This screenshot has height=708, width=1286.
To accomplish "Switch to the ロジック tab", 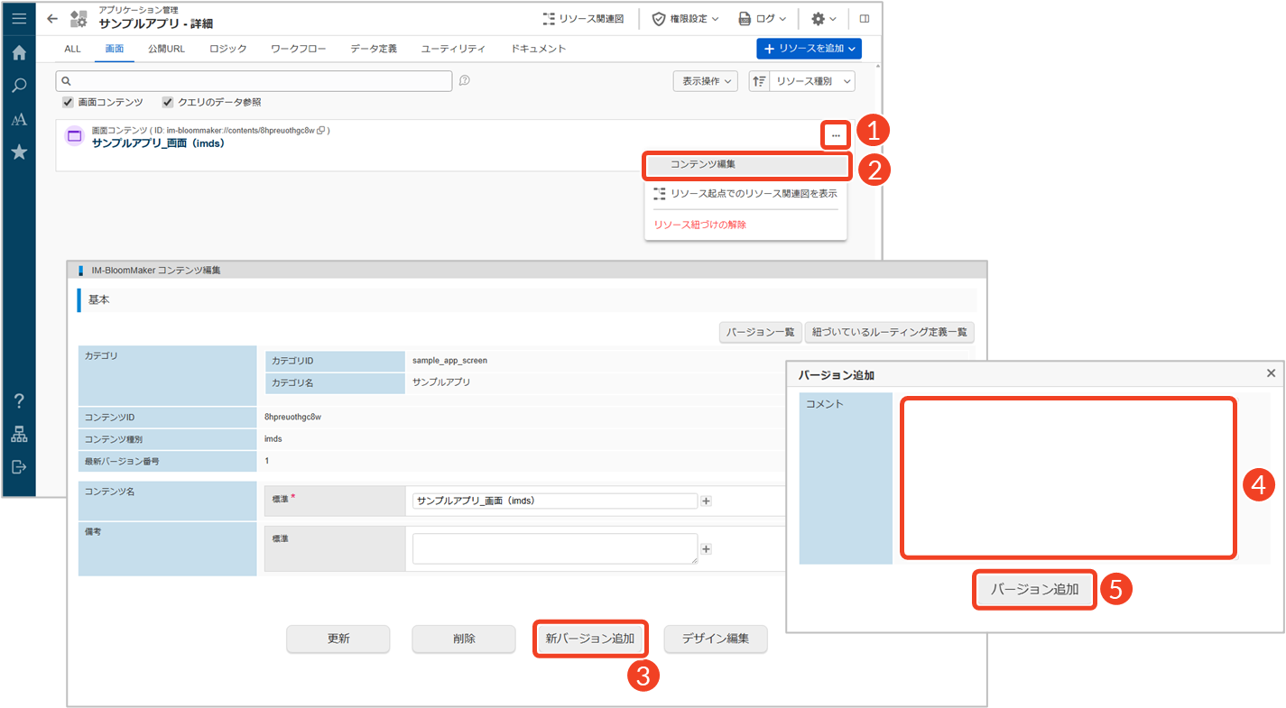I will pyautogui.click(x=227, y=49).
